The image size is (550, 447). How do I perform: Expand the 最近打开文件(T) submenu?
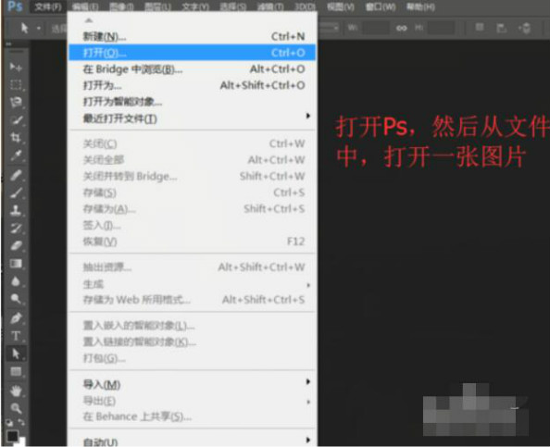[193, 118]
